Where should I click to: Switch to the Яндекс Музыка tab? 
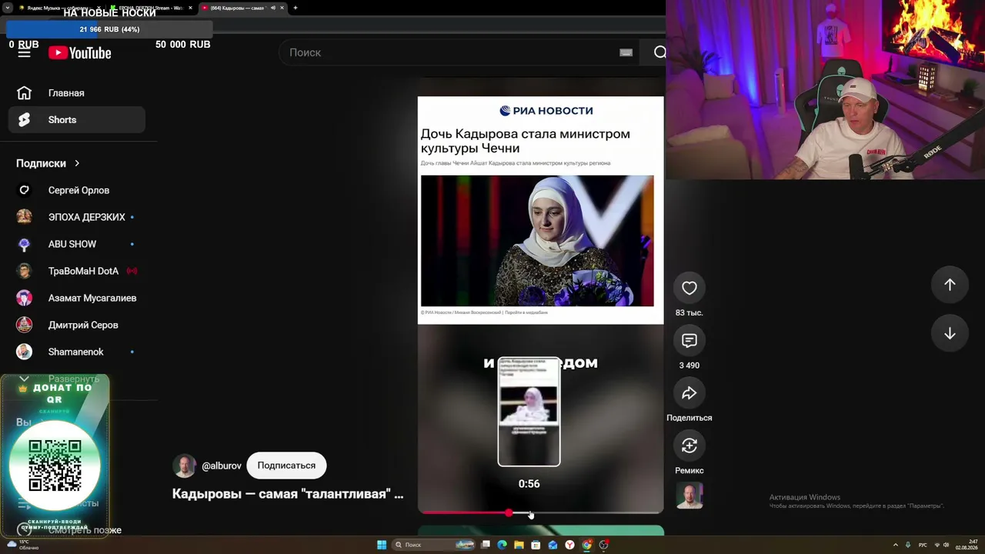pos(60,8)
